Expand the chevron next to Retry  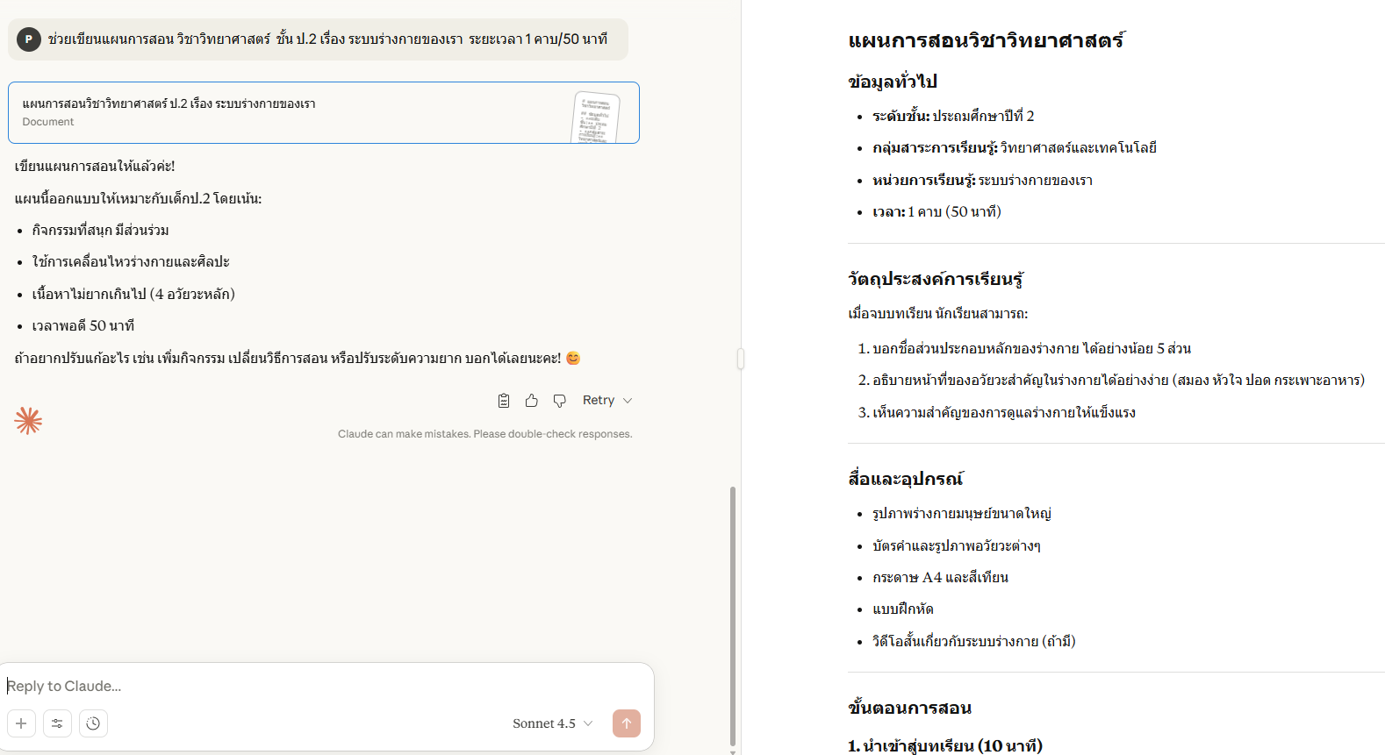tap(628, 401)
